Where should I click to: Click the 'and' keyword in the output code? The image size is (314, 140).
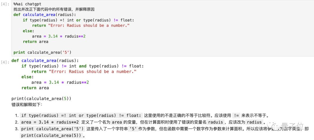(x=83, y=66)
